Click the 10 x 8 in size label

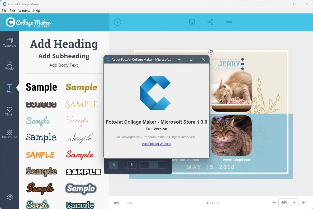pyautogui.click(x=214, y=203)
